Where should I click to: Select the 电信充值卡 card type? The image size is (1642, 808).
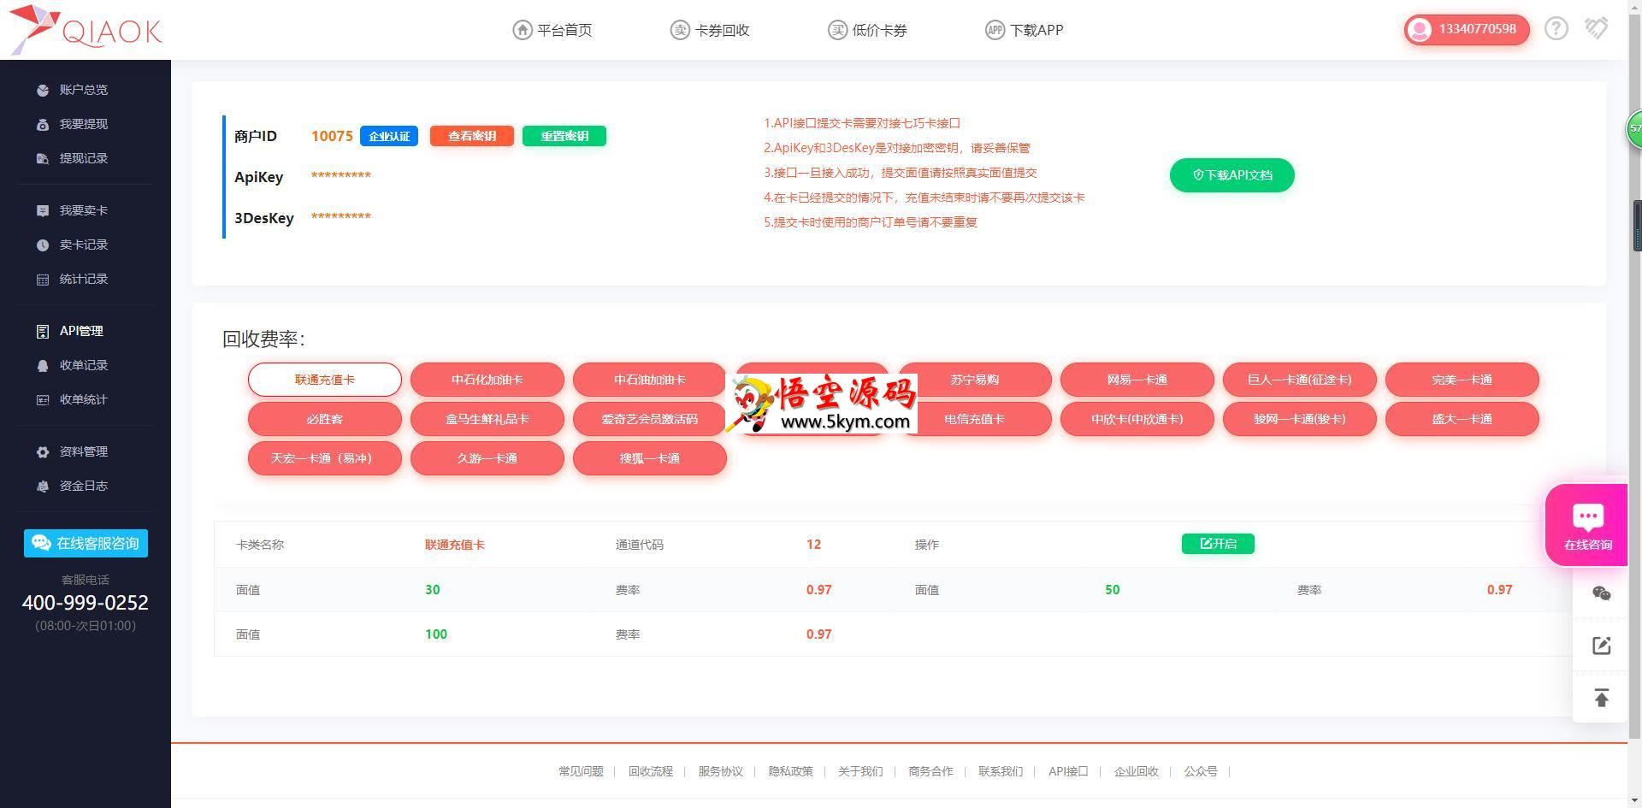[x=975, y=419]
